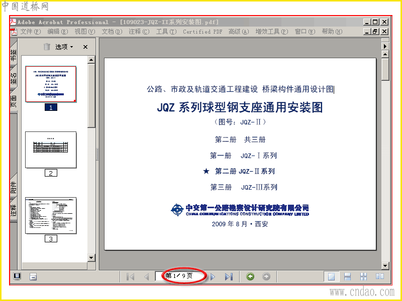
Task: Switch to continuous page layout
Action: click(x=347, y=277)
